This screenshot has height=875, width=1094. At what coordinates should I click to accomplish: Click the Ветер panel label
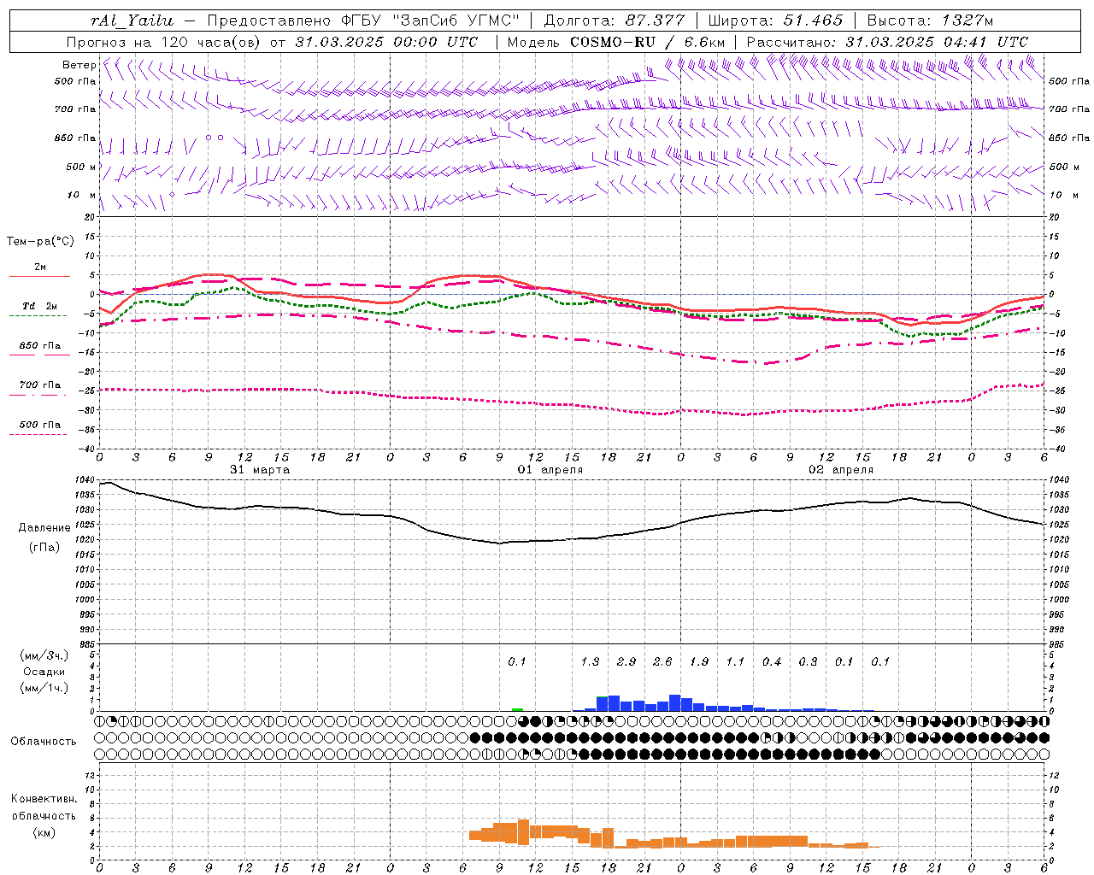tap(79, 65)
